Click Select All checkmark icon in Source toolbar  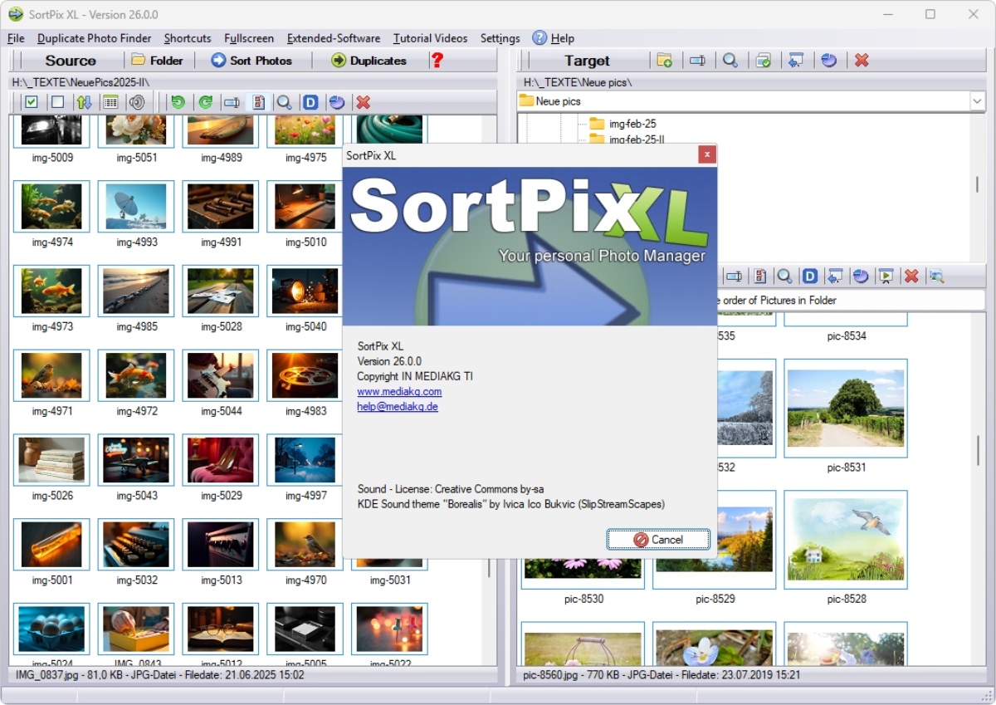pyautogui.click(x=32, y=102)
